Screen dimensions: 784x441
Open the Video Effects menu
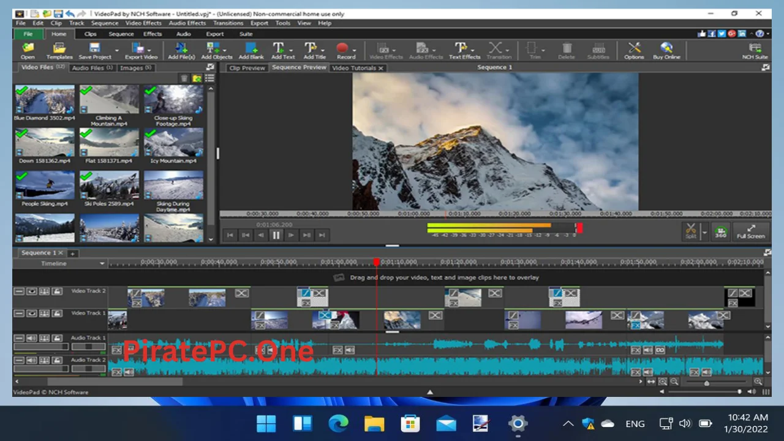(x=143, y=23)
